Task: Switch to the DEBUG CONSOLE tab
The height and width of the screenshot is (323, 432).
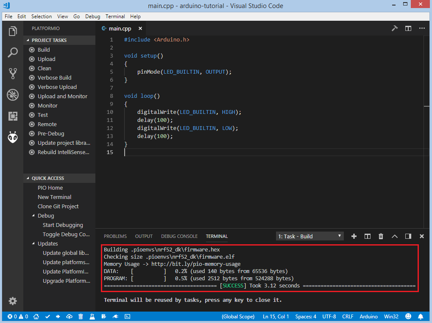Action: coord(179,236)
